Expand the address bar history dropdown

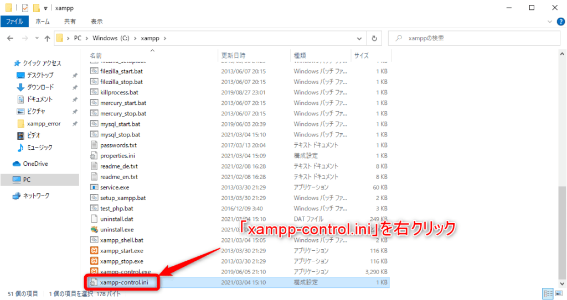coord(359,38)
